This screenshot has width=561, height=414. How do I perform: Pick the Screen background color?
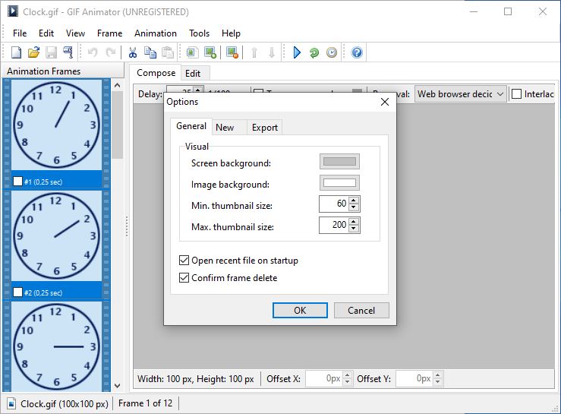(339, 162)
